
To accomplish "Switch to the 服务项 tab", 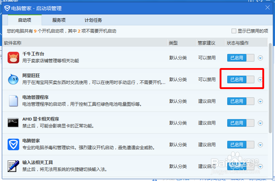I will click(x=59, y=20).
